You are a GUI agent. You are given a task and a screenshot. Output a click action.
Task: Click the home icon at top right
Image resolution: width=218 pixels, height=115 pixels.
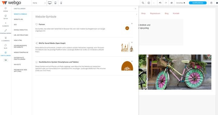pos(217,3)
